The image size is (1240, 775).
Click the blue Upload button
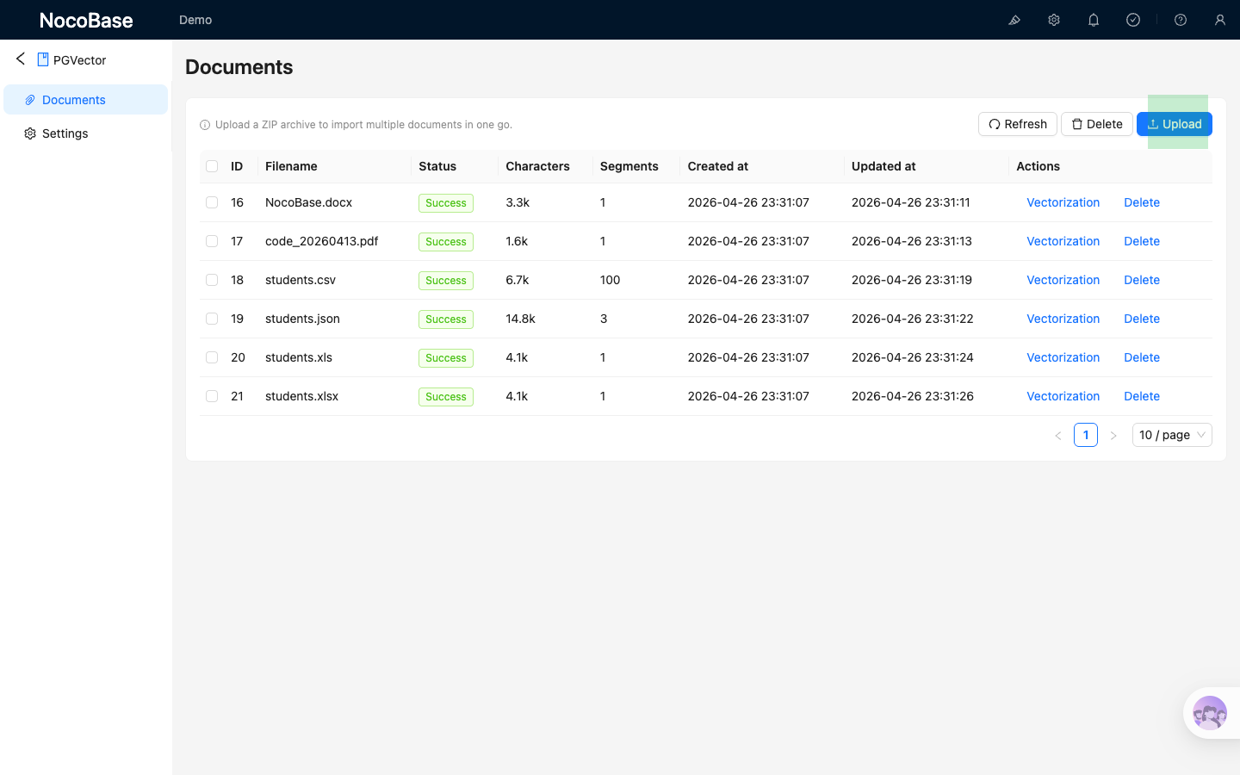pos(1174,124)
